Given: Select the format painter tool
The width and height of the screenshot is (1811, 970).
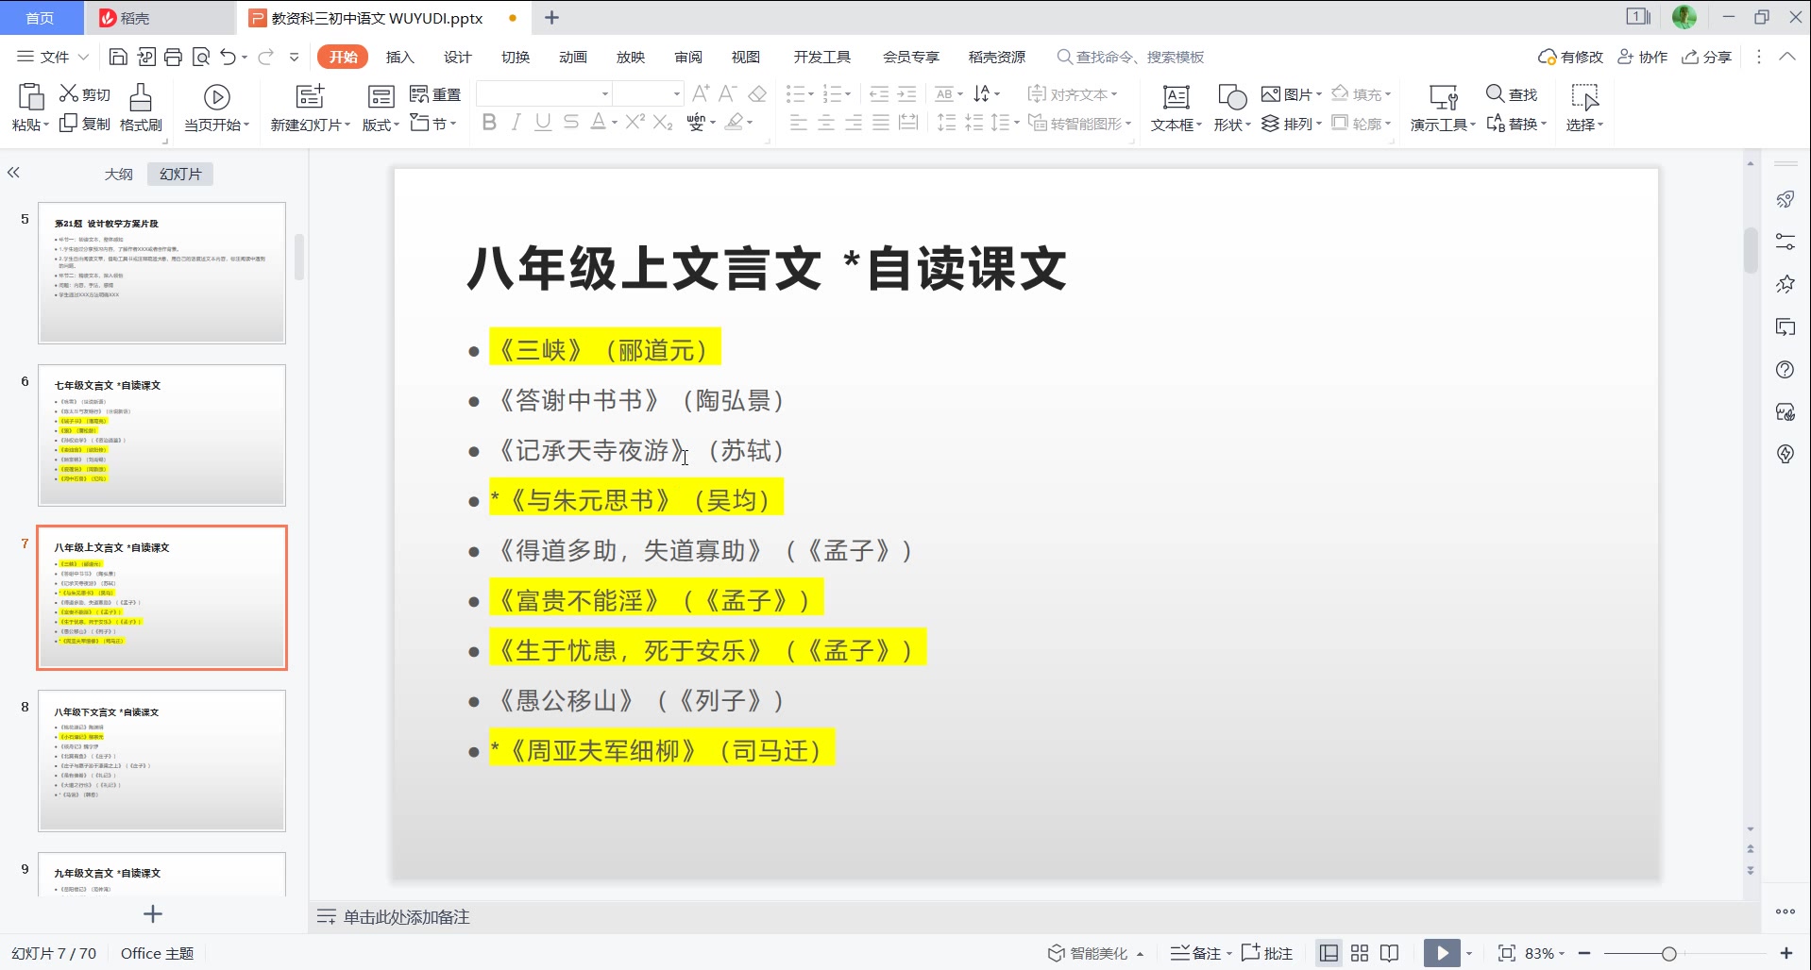Looking at the screenshot, I should tap(140, 107).
